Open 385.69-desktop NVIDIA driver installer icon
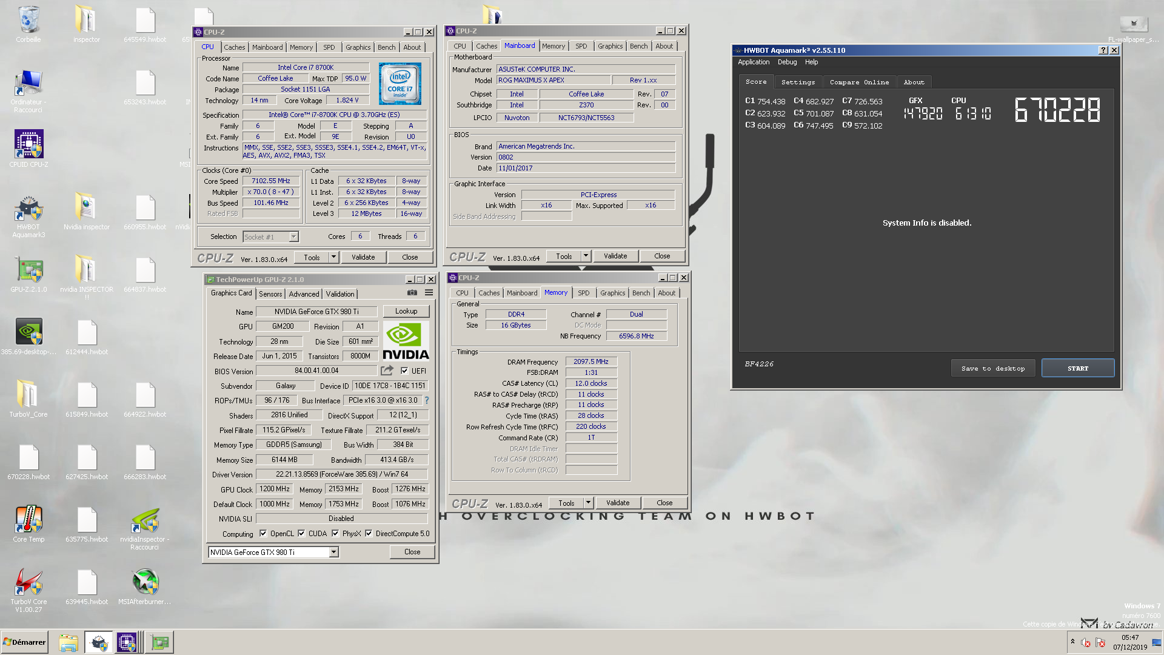 [x=28, y=337]
